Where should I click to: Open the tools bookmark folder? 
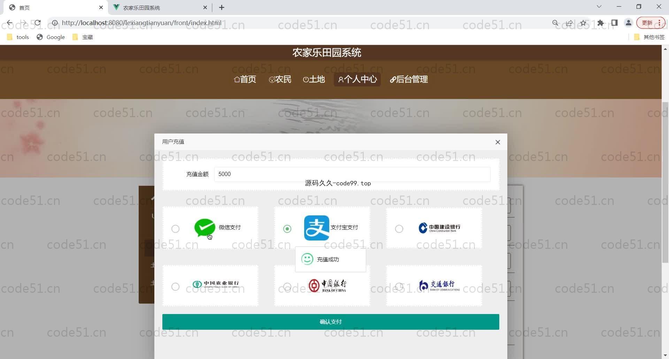pyautogui.click(x=18, y=37)
